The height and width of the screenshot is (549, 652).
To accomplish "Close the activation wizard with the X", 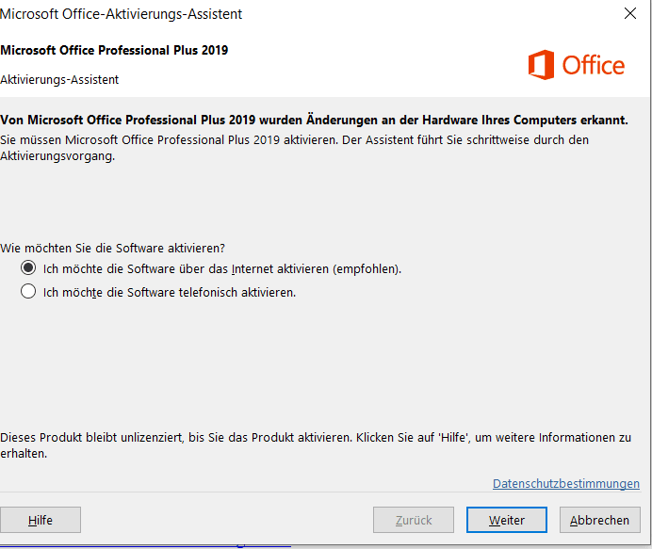I will pos(629,13).
